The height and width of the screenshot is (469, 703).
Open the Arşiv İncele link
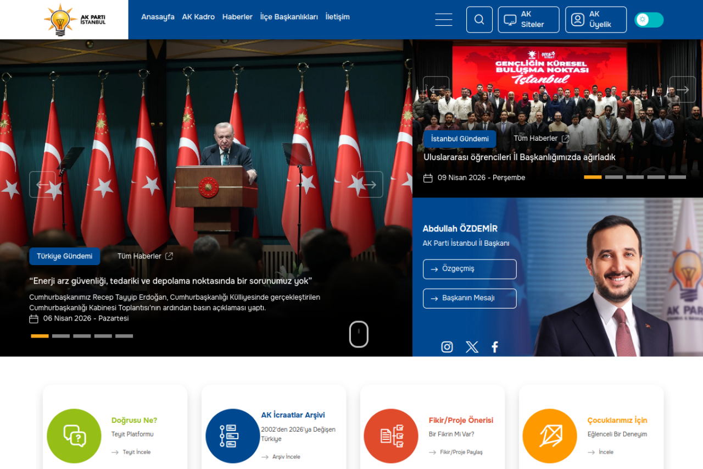(281, 457)
